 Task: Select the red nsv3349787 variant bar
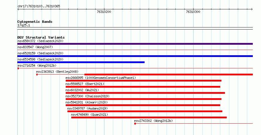pyautogui.click(x=145, y=111)
